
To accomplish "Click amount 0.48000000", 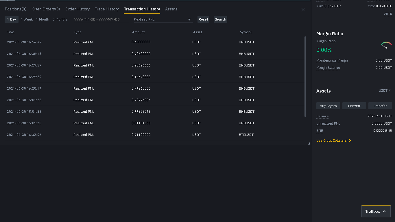I will pyautogui.click(x=141, y=42).
